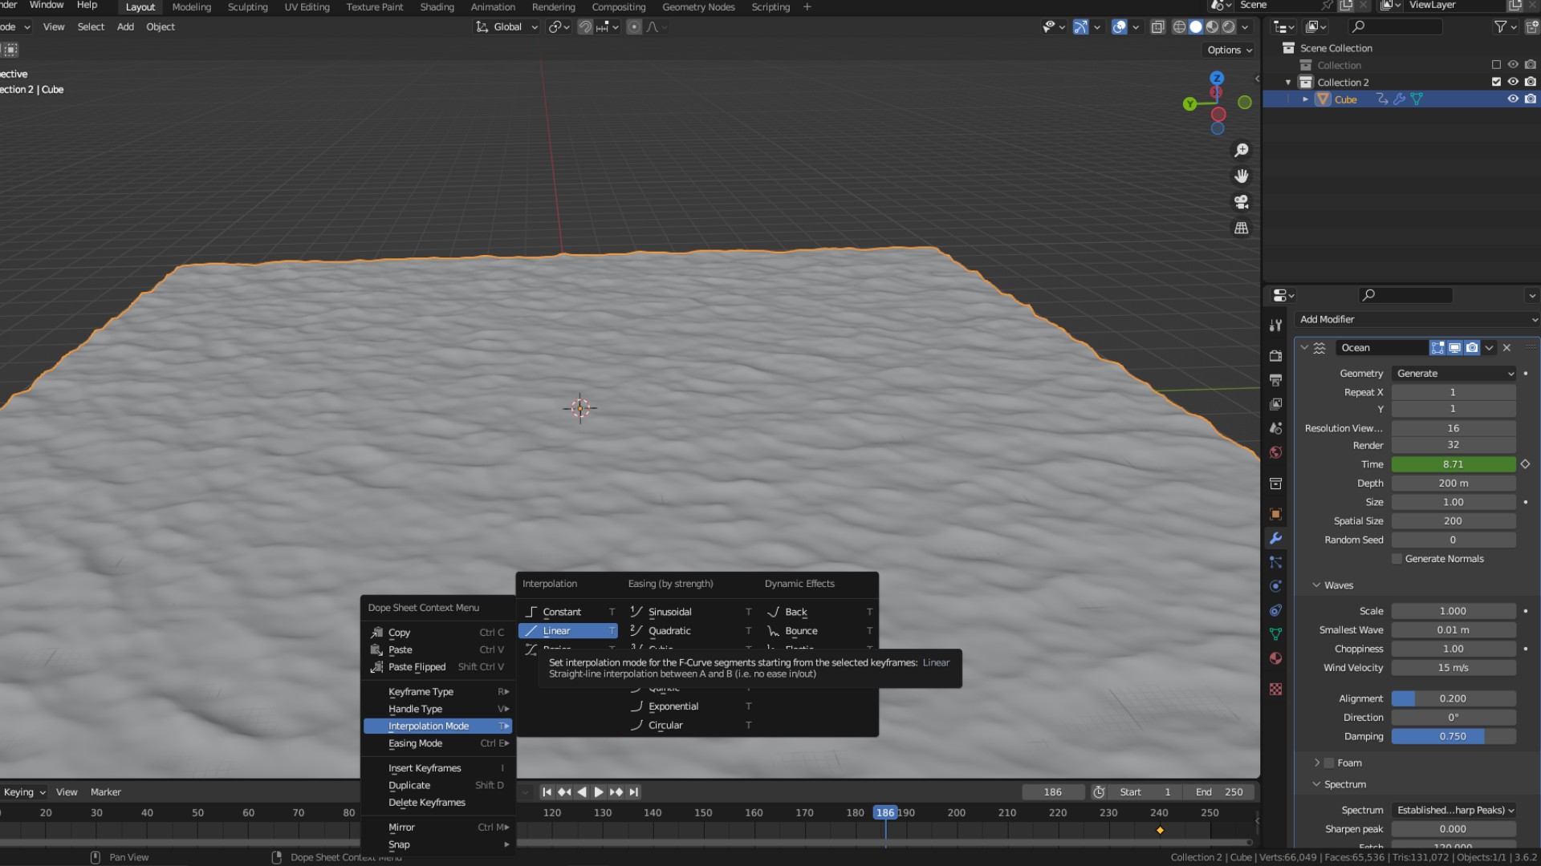Click the pan hand viewport icon
Viewport: 1541px width, 866px height.
1242,176
